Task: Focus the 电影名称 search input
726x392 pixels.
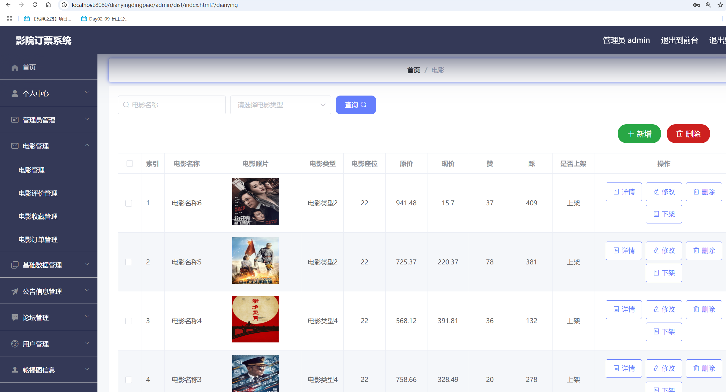Action: (x=172, y=105)
